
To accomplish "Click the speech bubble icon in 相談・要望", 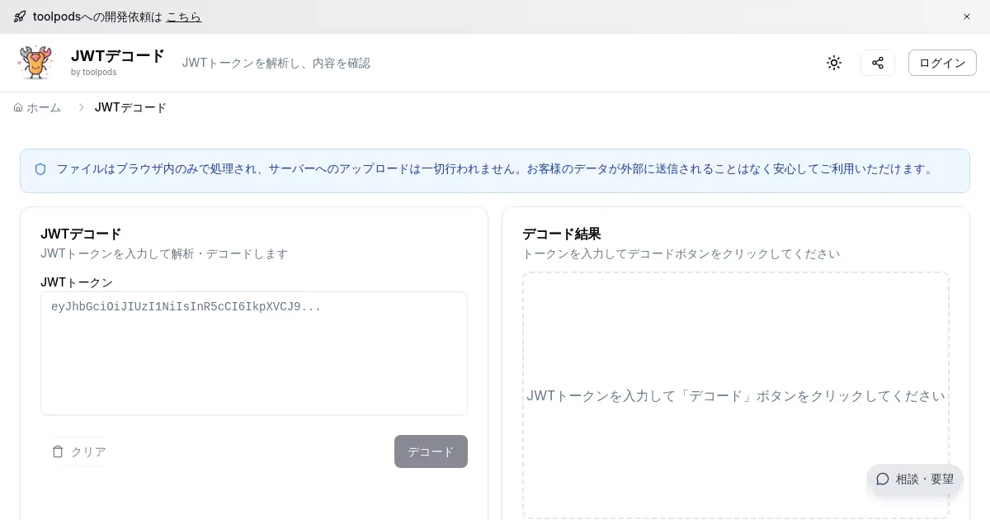I will (883, 479).
